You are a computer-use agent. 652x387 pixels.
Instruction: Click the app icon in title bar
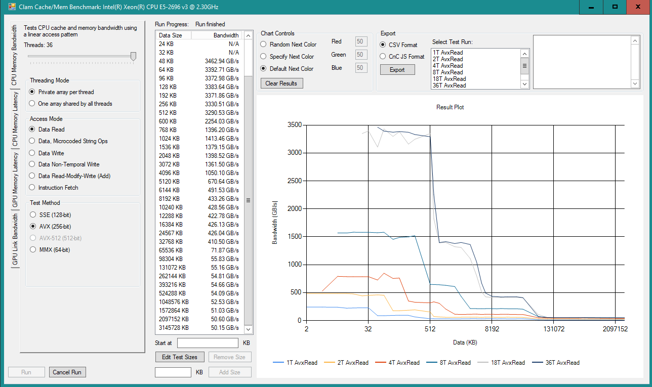[12, 7]
